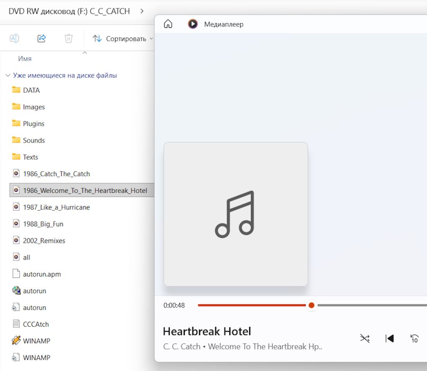Rewind 10 seconds in Media Player

[414, 338]
